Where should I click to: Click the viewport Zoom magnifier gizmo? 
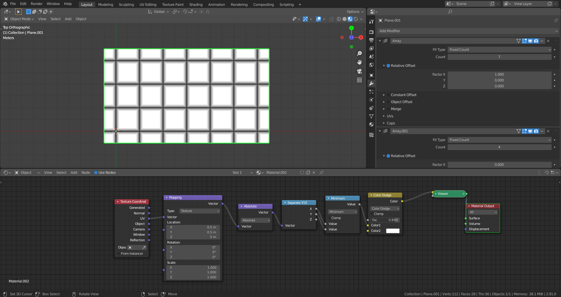click(359, 53)
